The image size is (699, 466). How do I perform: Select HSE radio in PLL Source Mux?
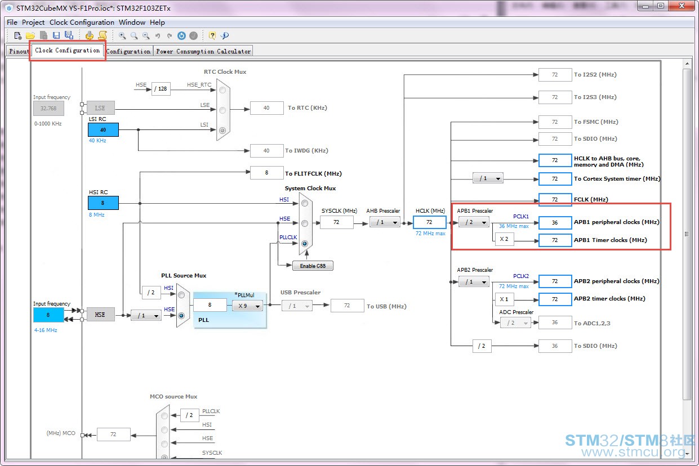point(181,316)
